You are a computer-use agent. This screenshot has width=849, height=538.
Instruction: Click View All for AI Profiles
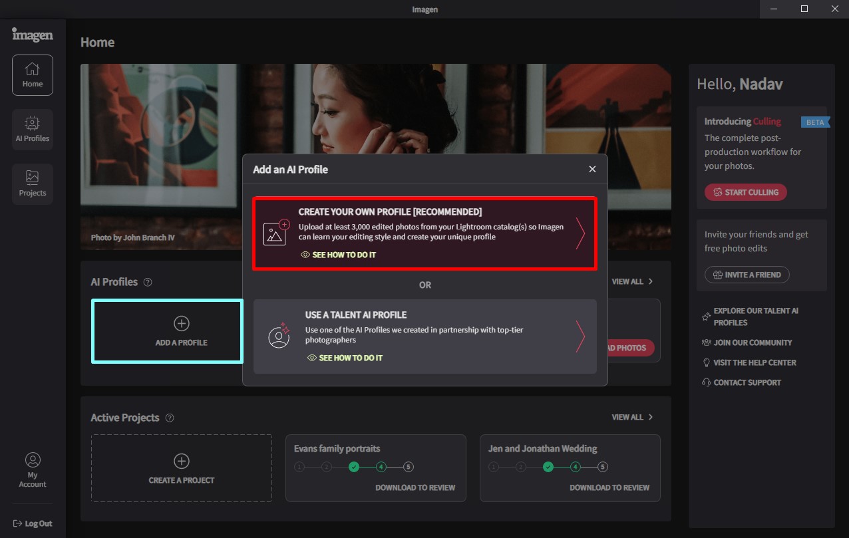tap(632, 281)
